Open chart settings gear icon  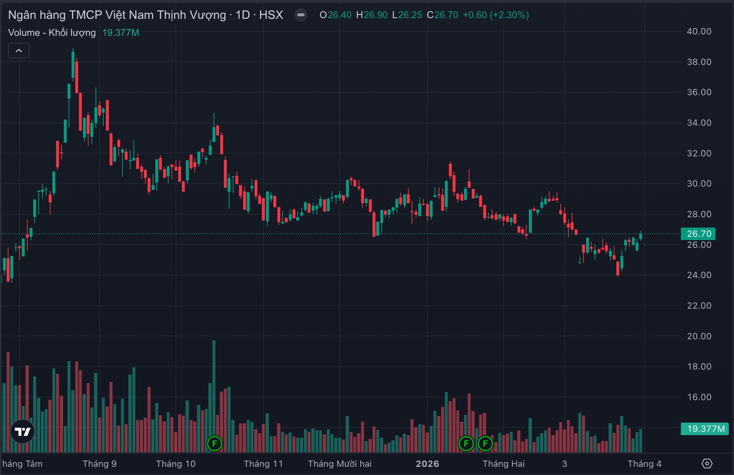point(707,464)
